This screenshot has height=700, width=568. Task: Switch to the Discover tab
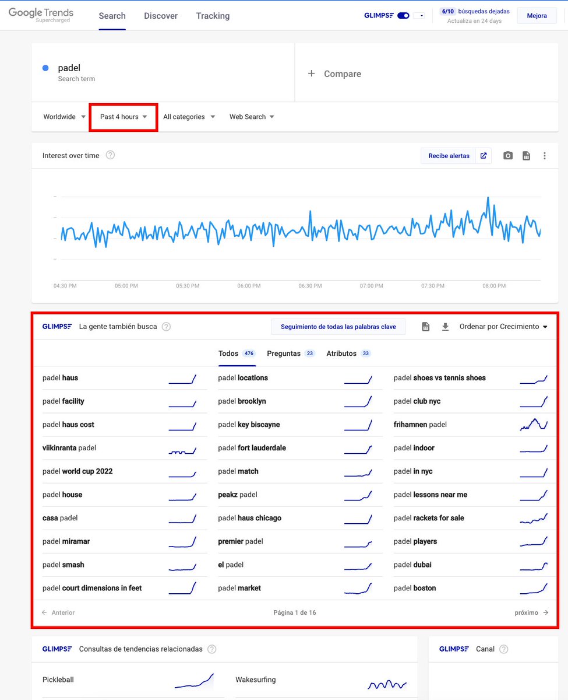(161, 16)
